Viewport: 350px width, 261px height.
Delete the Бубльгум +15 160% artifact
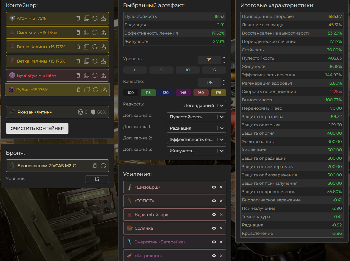click(x=78, y=76)
